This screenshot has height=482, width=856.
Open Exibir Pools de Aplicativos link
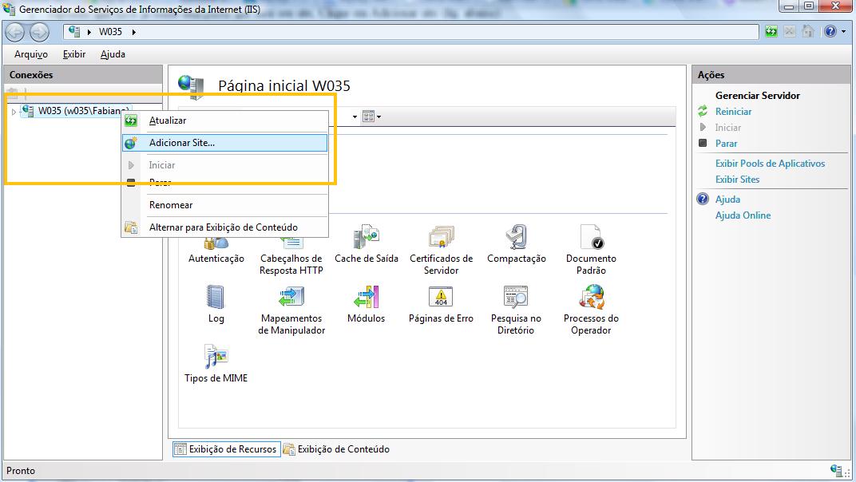[770, 164]
